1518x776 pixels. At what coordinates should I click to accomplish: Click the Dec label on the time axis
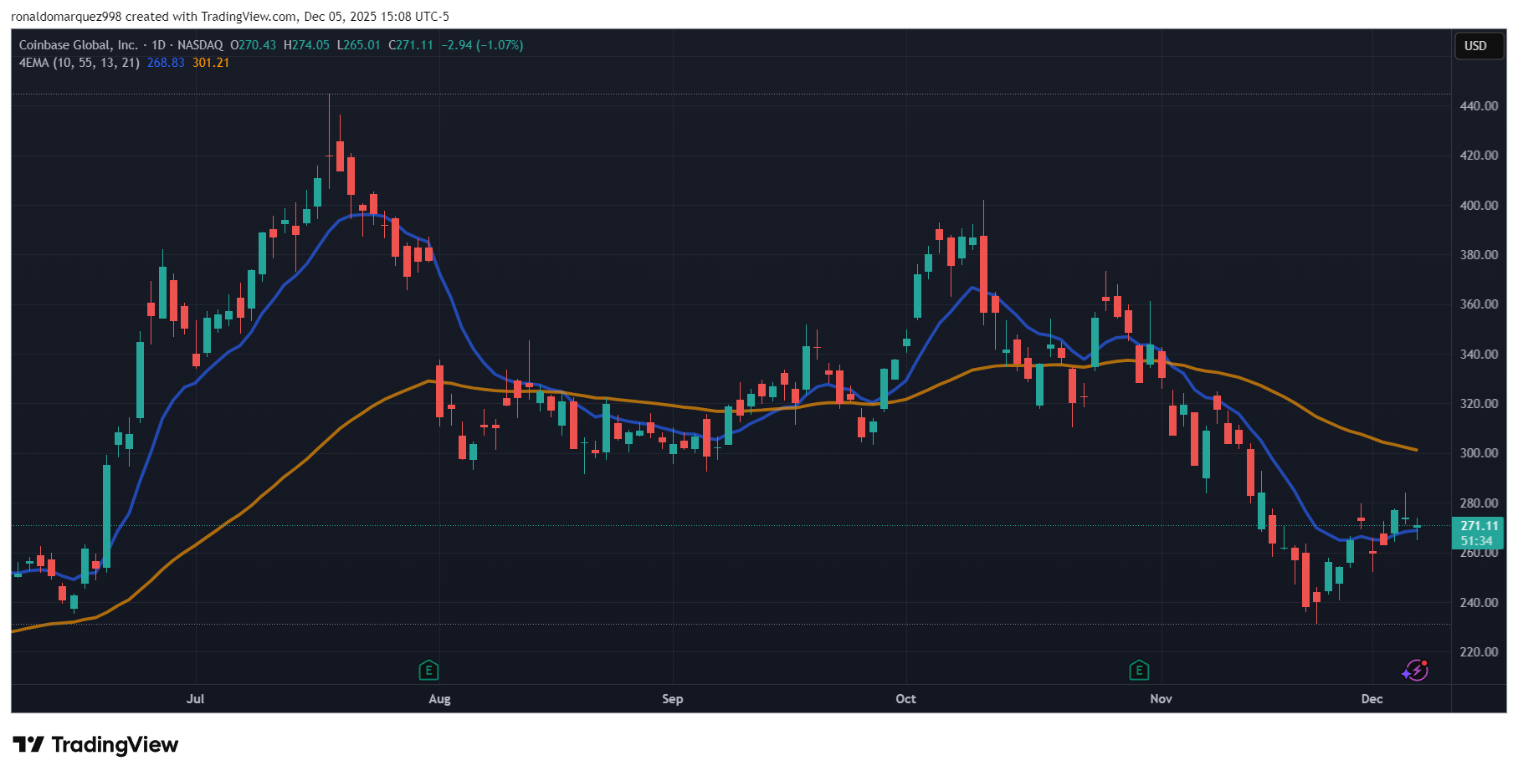(1372, 699)
